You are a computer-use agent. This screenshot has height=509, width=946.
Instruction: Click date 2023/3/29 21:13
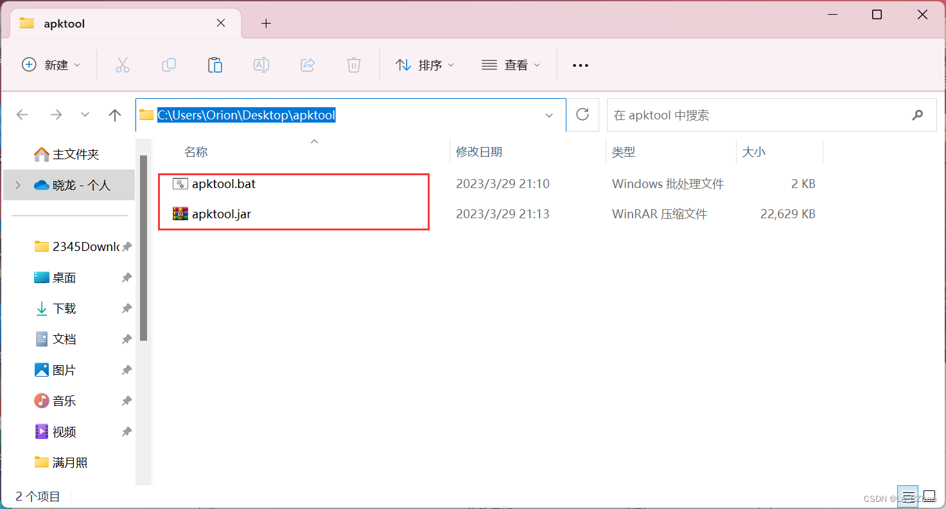(503, 214)
